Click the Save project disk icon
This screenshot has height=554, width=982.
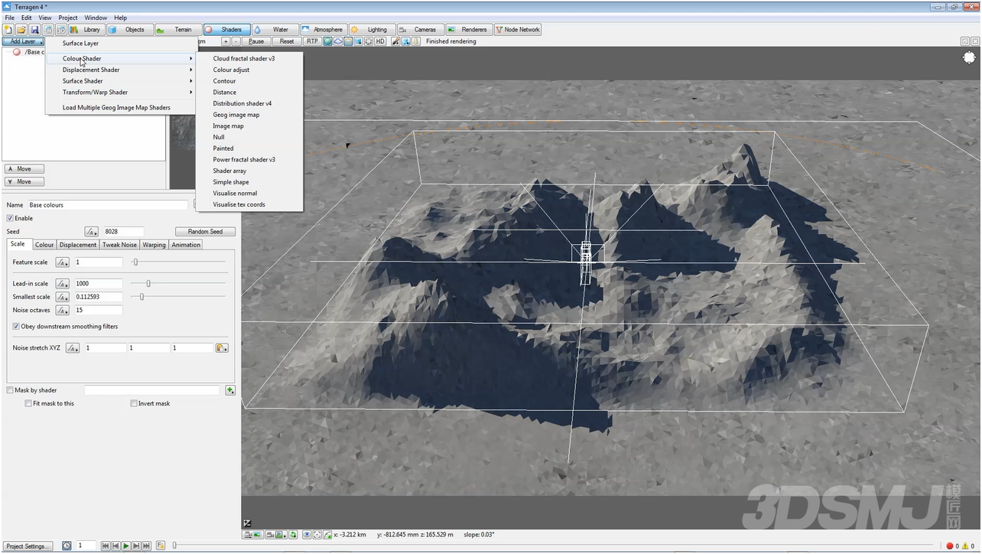coord(34,30)
